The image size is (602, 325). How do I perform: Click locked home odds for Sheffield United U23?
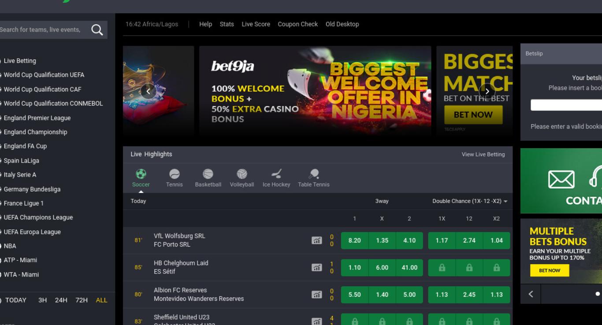354,320
